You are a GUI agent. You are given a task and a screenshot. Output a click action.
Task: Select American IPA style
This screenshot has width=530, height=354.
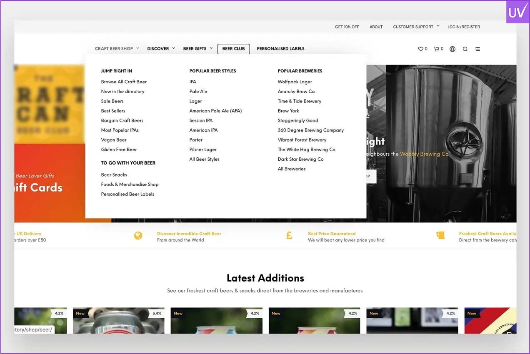[203, 130]
